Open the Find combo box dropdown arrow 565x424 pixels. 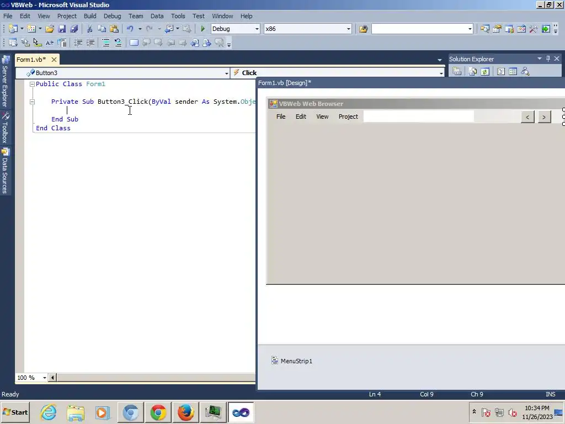pos(470,29)
